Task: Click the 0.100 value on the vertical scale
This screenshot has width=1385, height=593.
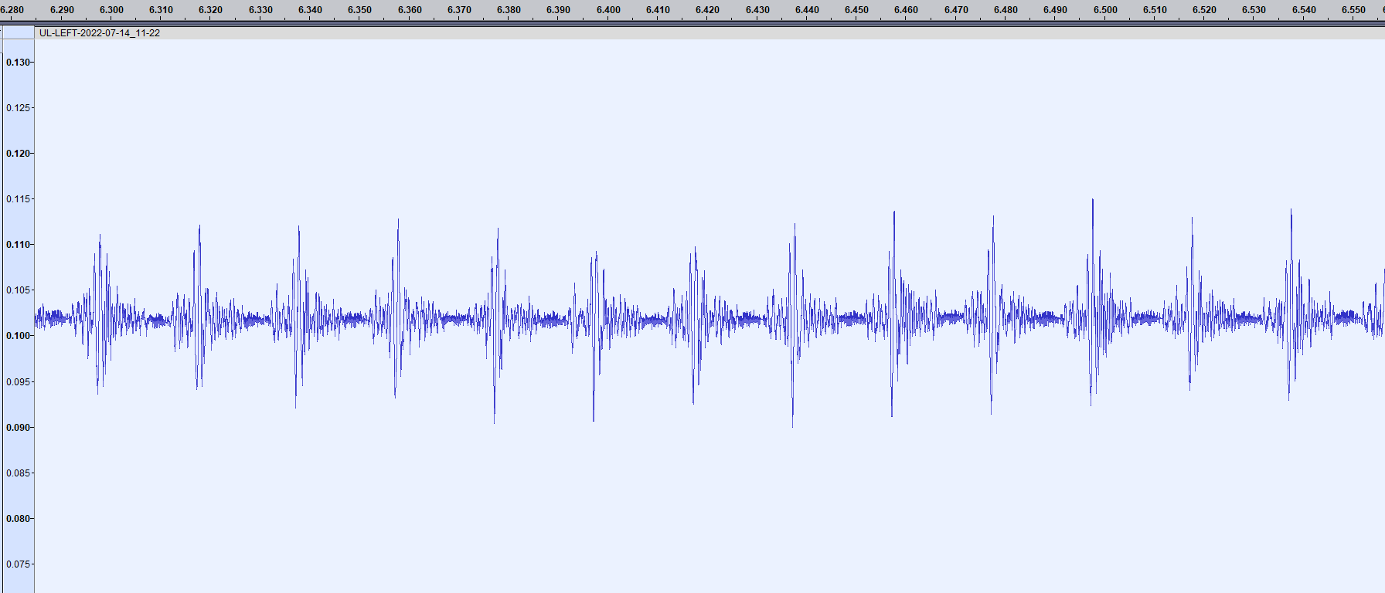Action: (x=19, y=336)
